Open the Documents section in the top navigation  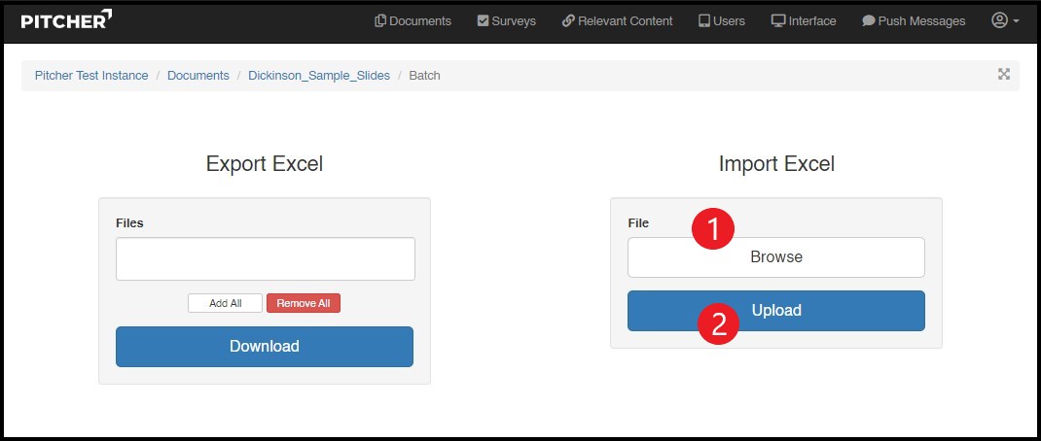[413, 21]
